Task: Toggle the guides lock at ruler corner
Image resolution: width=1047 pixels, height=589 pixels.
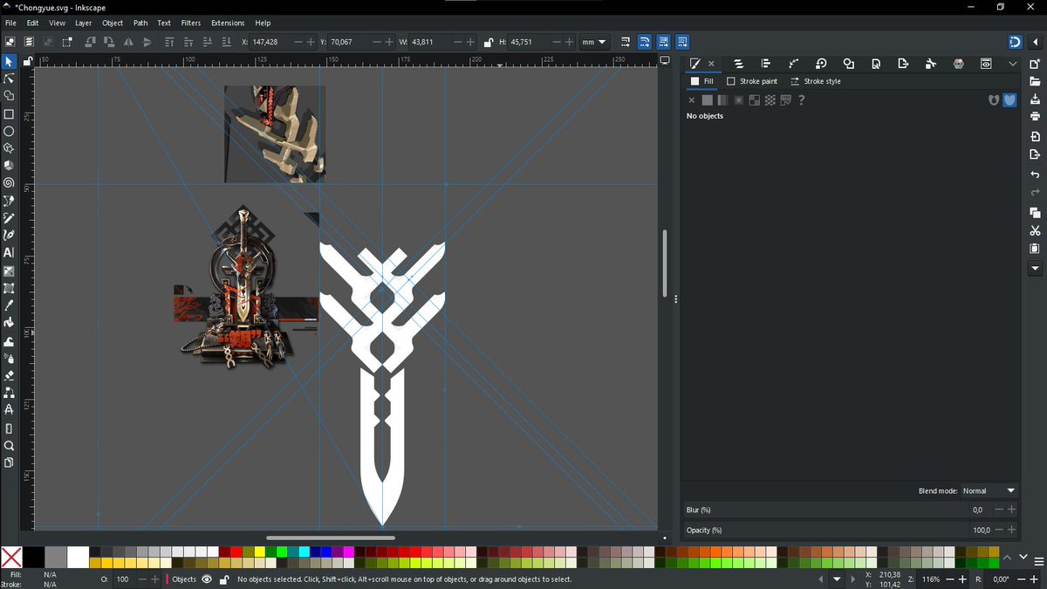Action: (x=28, y=61)
